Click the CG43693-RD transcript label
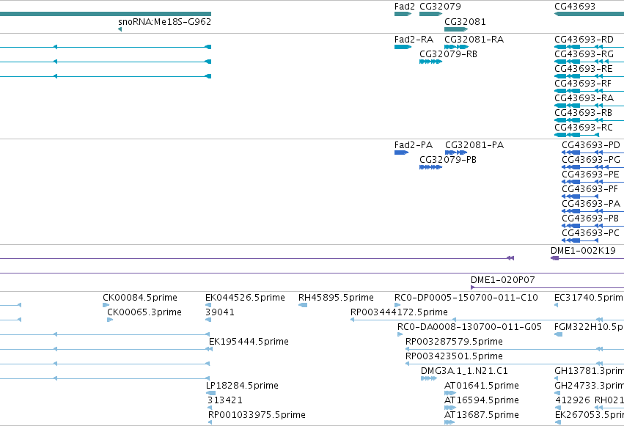Viewport: 624px width, 426px height. [x=584, y=40]
